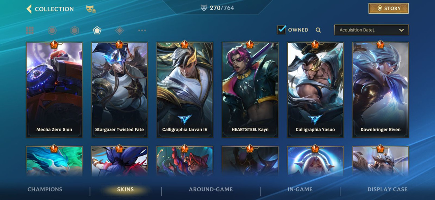435x200 pixels.
Task: Open the Display Case tab
Action: [387, 189]
